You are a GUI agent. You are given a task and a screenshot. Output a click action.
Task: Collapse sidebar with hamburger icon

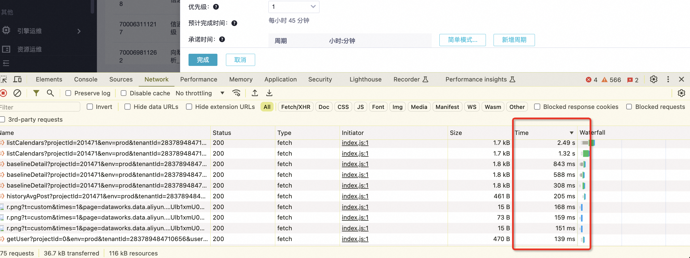pos(6,63)
